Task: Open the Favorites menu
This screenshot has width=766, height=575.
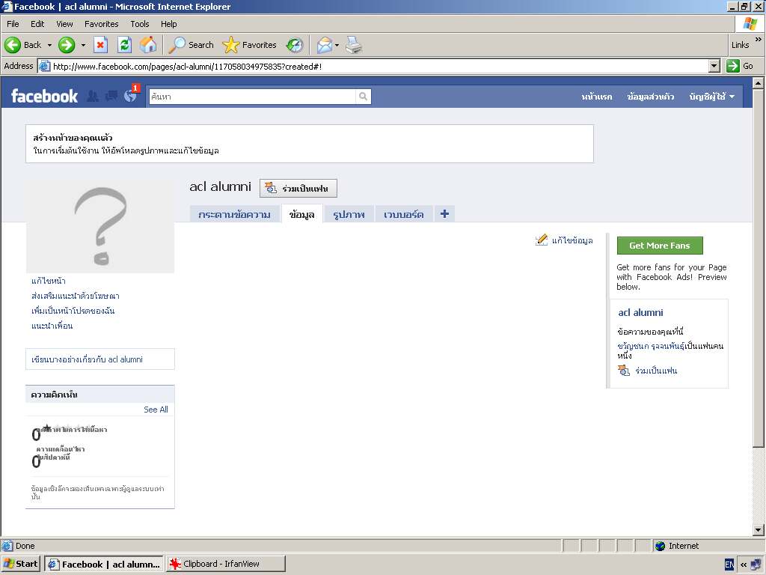Action: pyautogui.click(x=101, y=24)
